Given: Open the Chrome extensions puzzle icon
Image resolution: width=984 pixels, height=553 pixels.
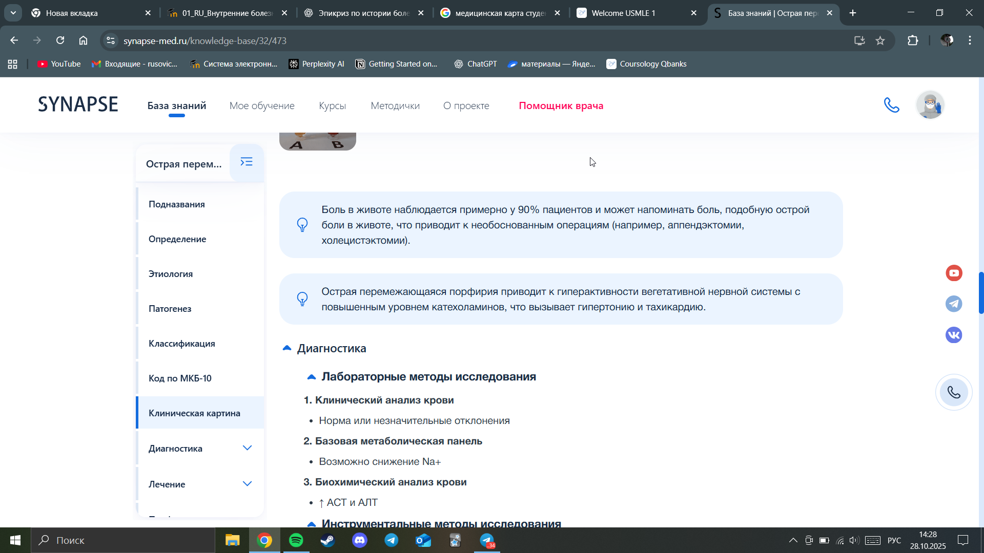Looking at the screenshot, I should click(x=913, y=41).
